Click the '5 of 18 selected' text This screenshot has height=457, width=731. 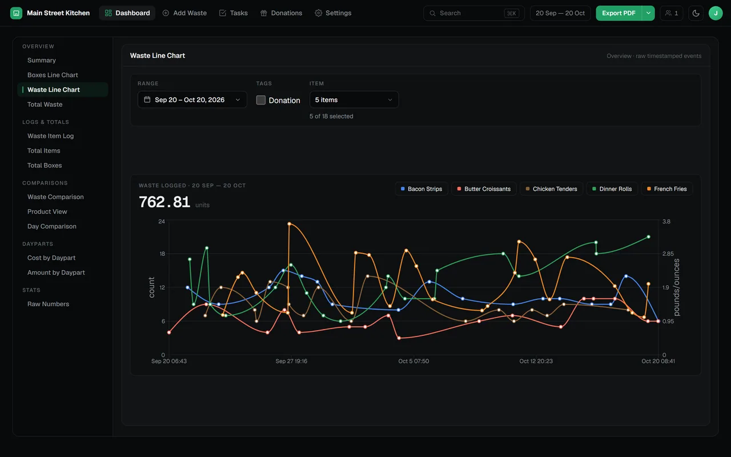click(x=331, y=116)
